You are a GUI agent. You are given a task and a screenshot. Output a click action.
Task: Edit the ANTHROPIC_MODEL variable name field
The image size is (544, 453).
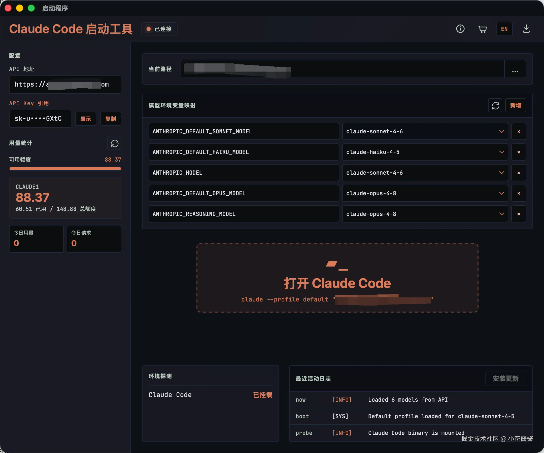[244, 173]
